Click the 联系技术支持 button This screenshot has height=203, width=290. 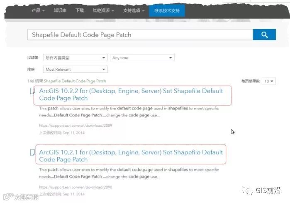tap(167, 10)
